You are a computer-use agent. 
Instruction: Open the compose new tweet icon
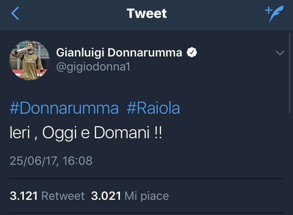[x=274, y=14]
